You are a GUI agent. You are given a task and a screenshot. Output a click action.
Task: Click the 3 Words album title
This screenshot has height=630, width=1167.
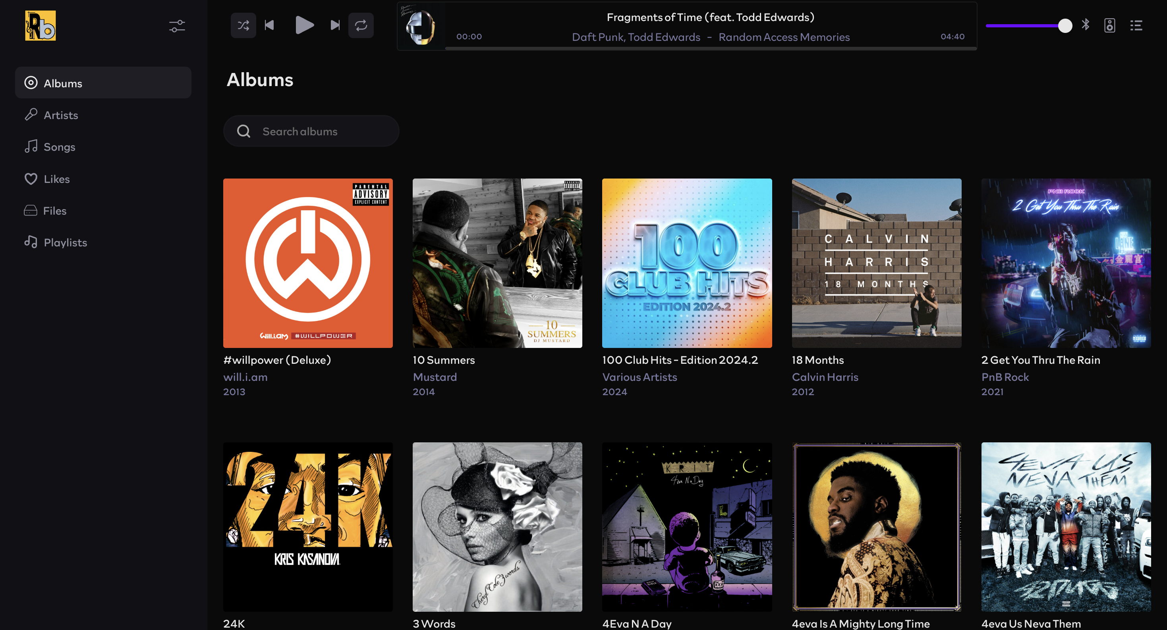434,624
